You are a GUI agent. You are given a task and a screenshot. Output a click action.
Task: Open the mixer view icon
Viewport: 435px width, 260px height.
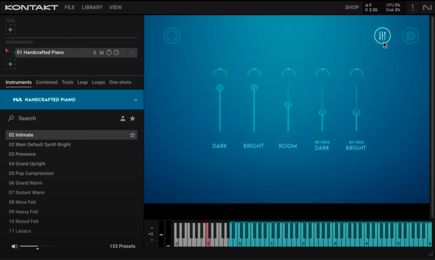pyautogui.click(x=382, y=35)
